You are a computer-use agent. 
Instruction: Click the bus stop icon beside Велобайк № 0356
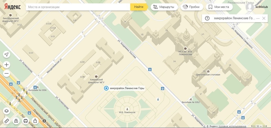[x=35, y=87]
